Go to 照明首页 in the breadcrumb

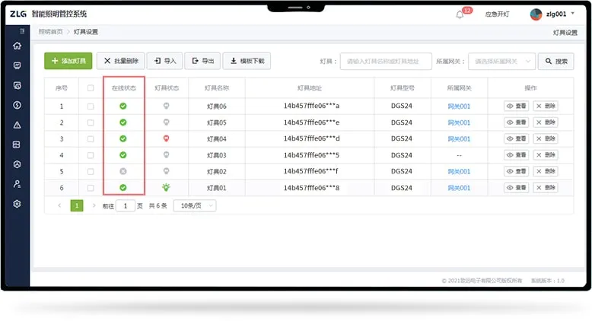51,32
